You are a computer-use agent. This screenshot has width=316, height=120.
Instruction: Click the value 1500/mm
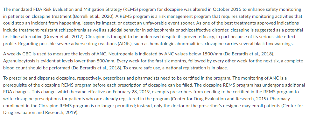pyautogui.click(x=212, y=54)
